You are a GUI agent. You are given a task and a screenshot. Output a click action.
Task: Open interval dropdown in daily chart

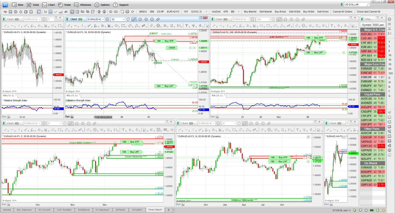(61, 123)
